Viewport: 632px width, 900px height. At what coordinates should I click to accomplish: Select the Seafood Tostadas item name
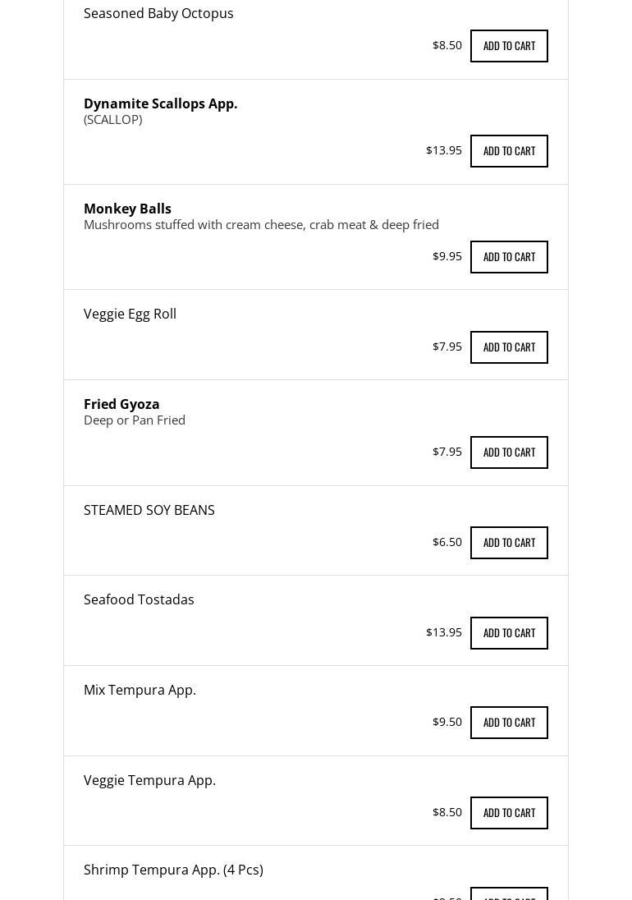(x=139, y=599)
